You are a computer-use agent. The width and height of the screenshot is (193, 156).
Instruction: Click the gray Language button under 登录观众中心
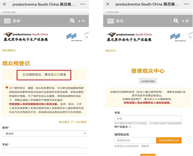(148, 81)
